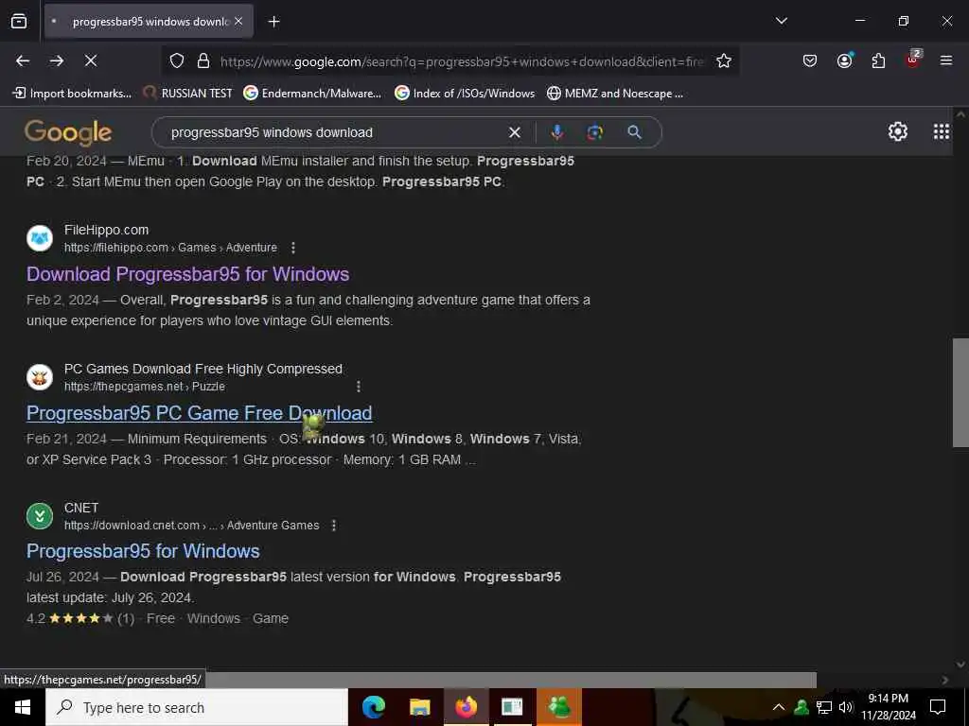The width and height of the screenshot is (969, 726).
Task: Go back to the previous page
Action: [x=23, y=60]
